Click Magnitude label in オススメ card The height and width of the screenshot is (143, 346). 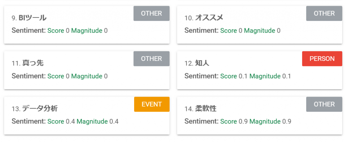point(259,31)
